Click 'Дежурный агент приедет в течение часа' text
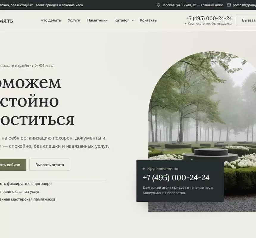The image size is (256, 238). pos(178,188)
